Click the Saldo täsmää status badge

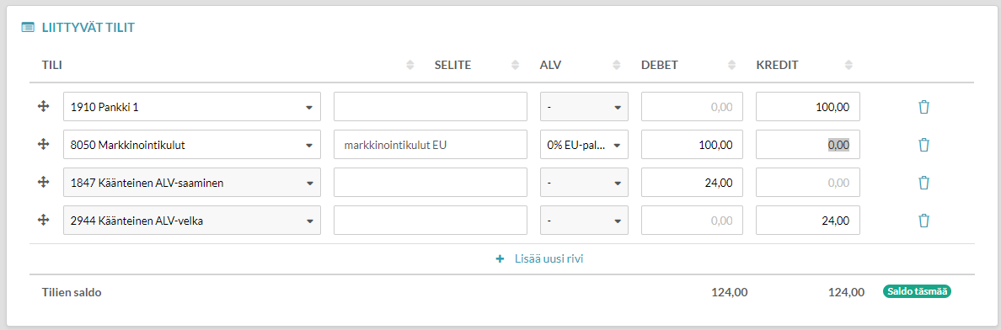tap(918, 292)
